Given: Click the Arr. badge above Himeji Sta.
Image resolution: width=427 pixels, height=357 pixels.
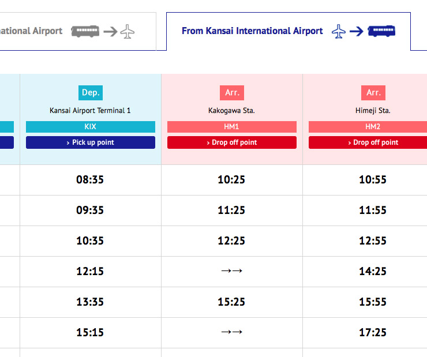Looking at the screenshot, I should click(373, 93).
